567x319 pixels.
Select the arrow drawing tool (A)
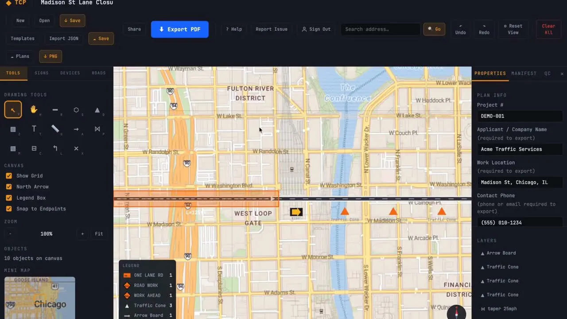(x=76, y=129)
